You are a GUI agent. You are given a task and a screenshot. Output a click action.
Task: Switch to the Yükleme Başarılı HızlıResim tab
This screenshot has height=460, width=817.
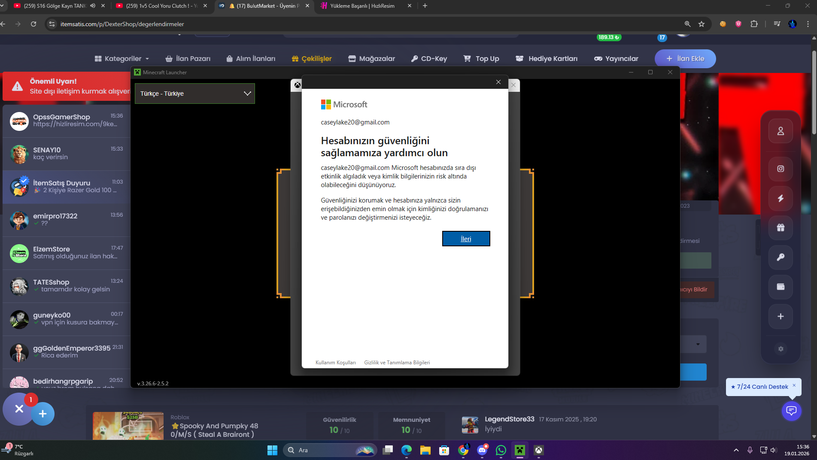[x=365, y=6]
